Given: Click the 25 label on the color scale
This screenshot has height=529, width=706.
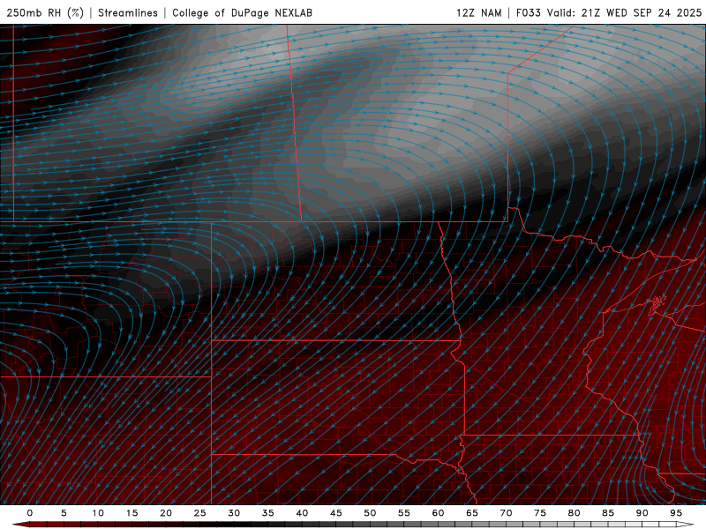Looking at the screenshot, I should (200, 513).
